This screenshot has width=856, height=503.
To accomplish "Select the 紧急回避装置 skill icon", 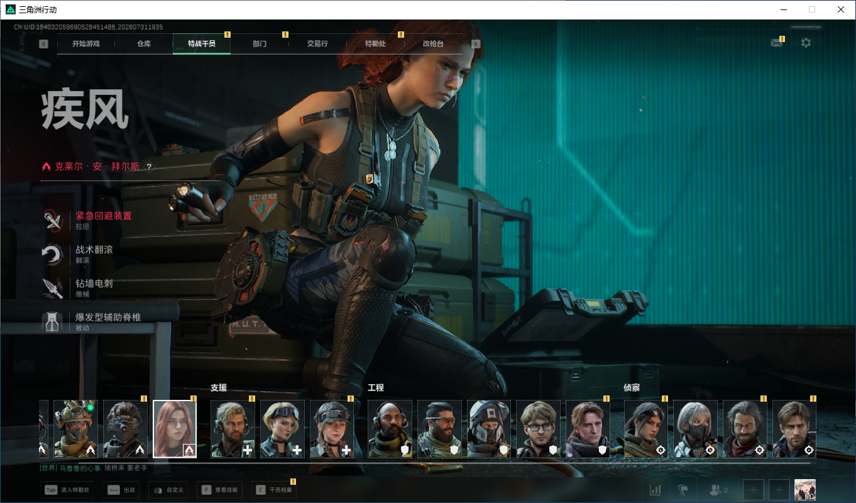I will (x=52, y=219).
